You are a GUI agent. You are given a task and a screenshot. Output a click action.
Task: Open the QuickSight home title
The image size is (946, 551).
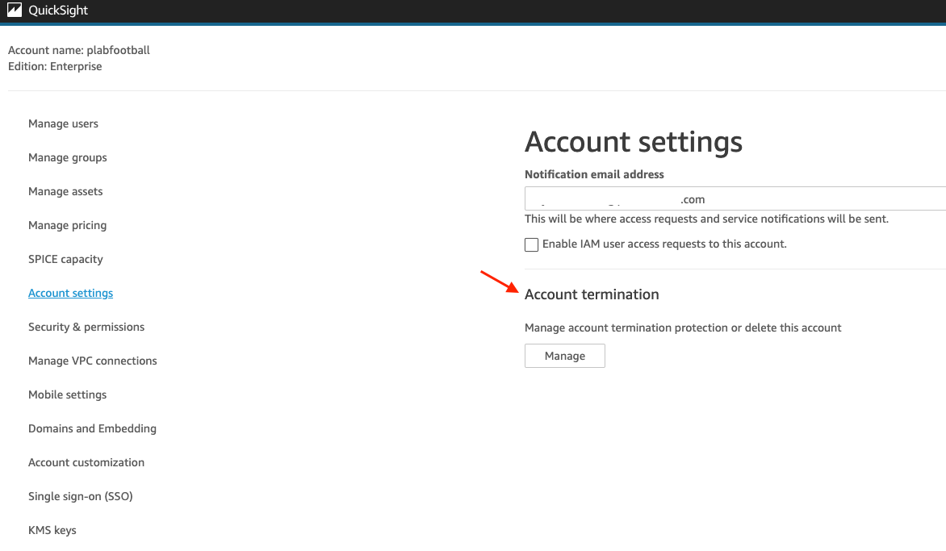(x=58, y=10)
